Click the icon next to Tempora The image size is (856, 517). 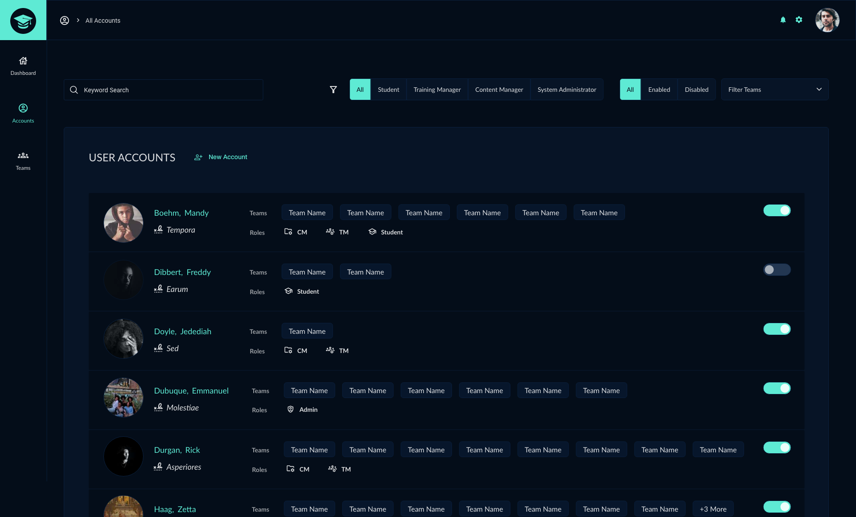pos(158,230)
